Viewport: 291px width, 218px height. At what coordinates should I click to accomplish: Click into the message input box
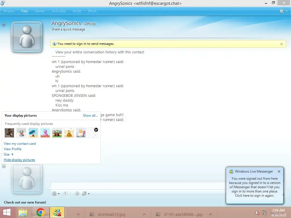click(x=138, y=186)
